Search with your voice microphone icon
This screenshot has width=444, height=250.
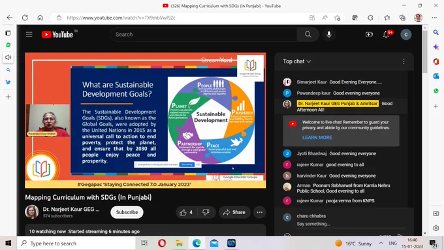click(x=328, y=35)
